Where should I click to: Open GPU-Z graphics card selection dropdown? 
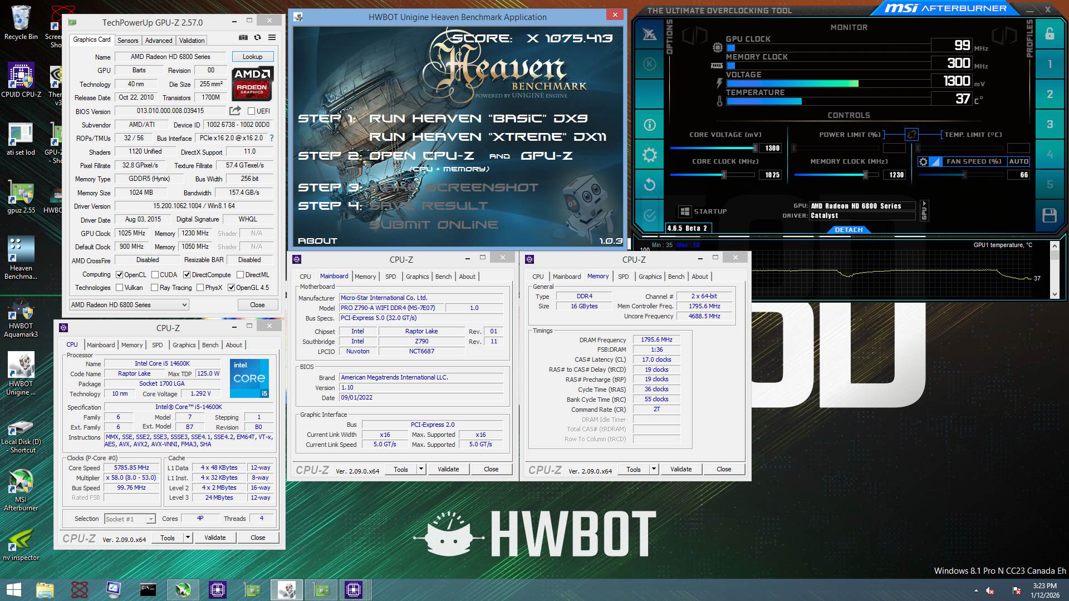tap(129, 305)
